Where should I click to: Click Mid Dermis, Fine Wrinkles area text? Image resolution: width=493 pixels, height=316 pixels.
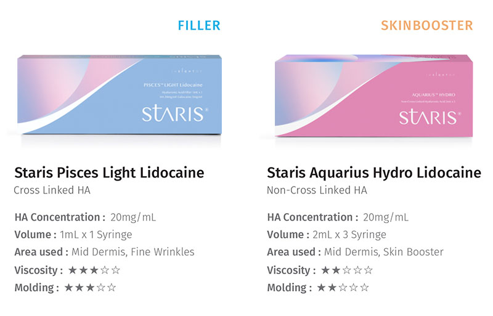click(x=133, y=252)
